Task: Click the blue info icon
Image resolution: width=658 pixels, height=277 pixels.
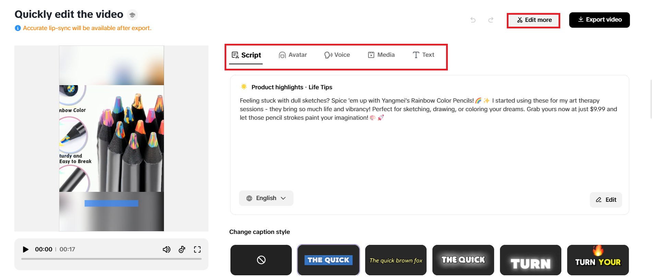Action: [x=18, y=28]
